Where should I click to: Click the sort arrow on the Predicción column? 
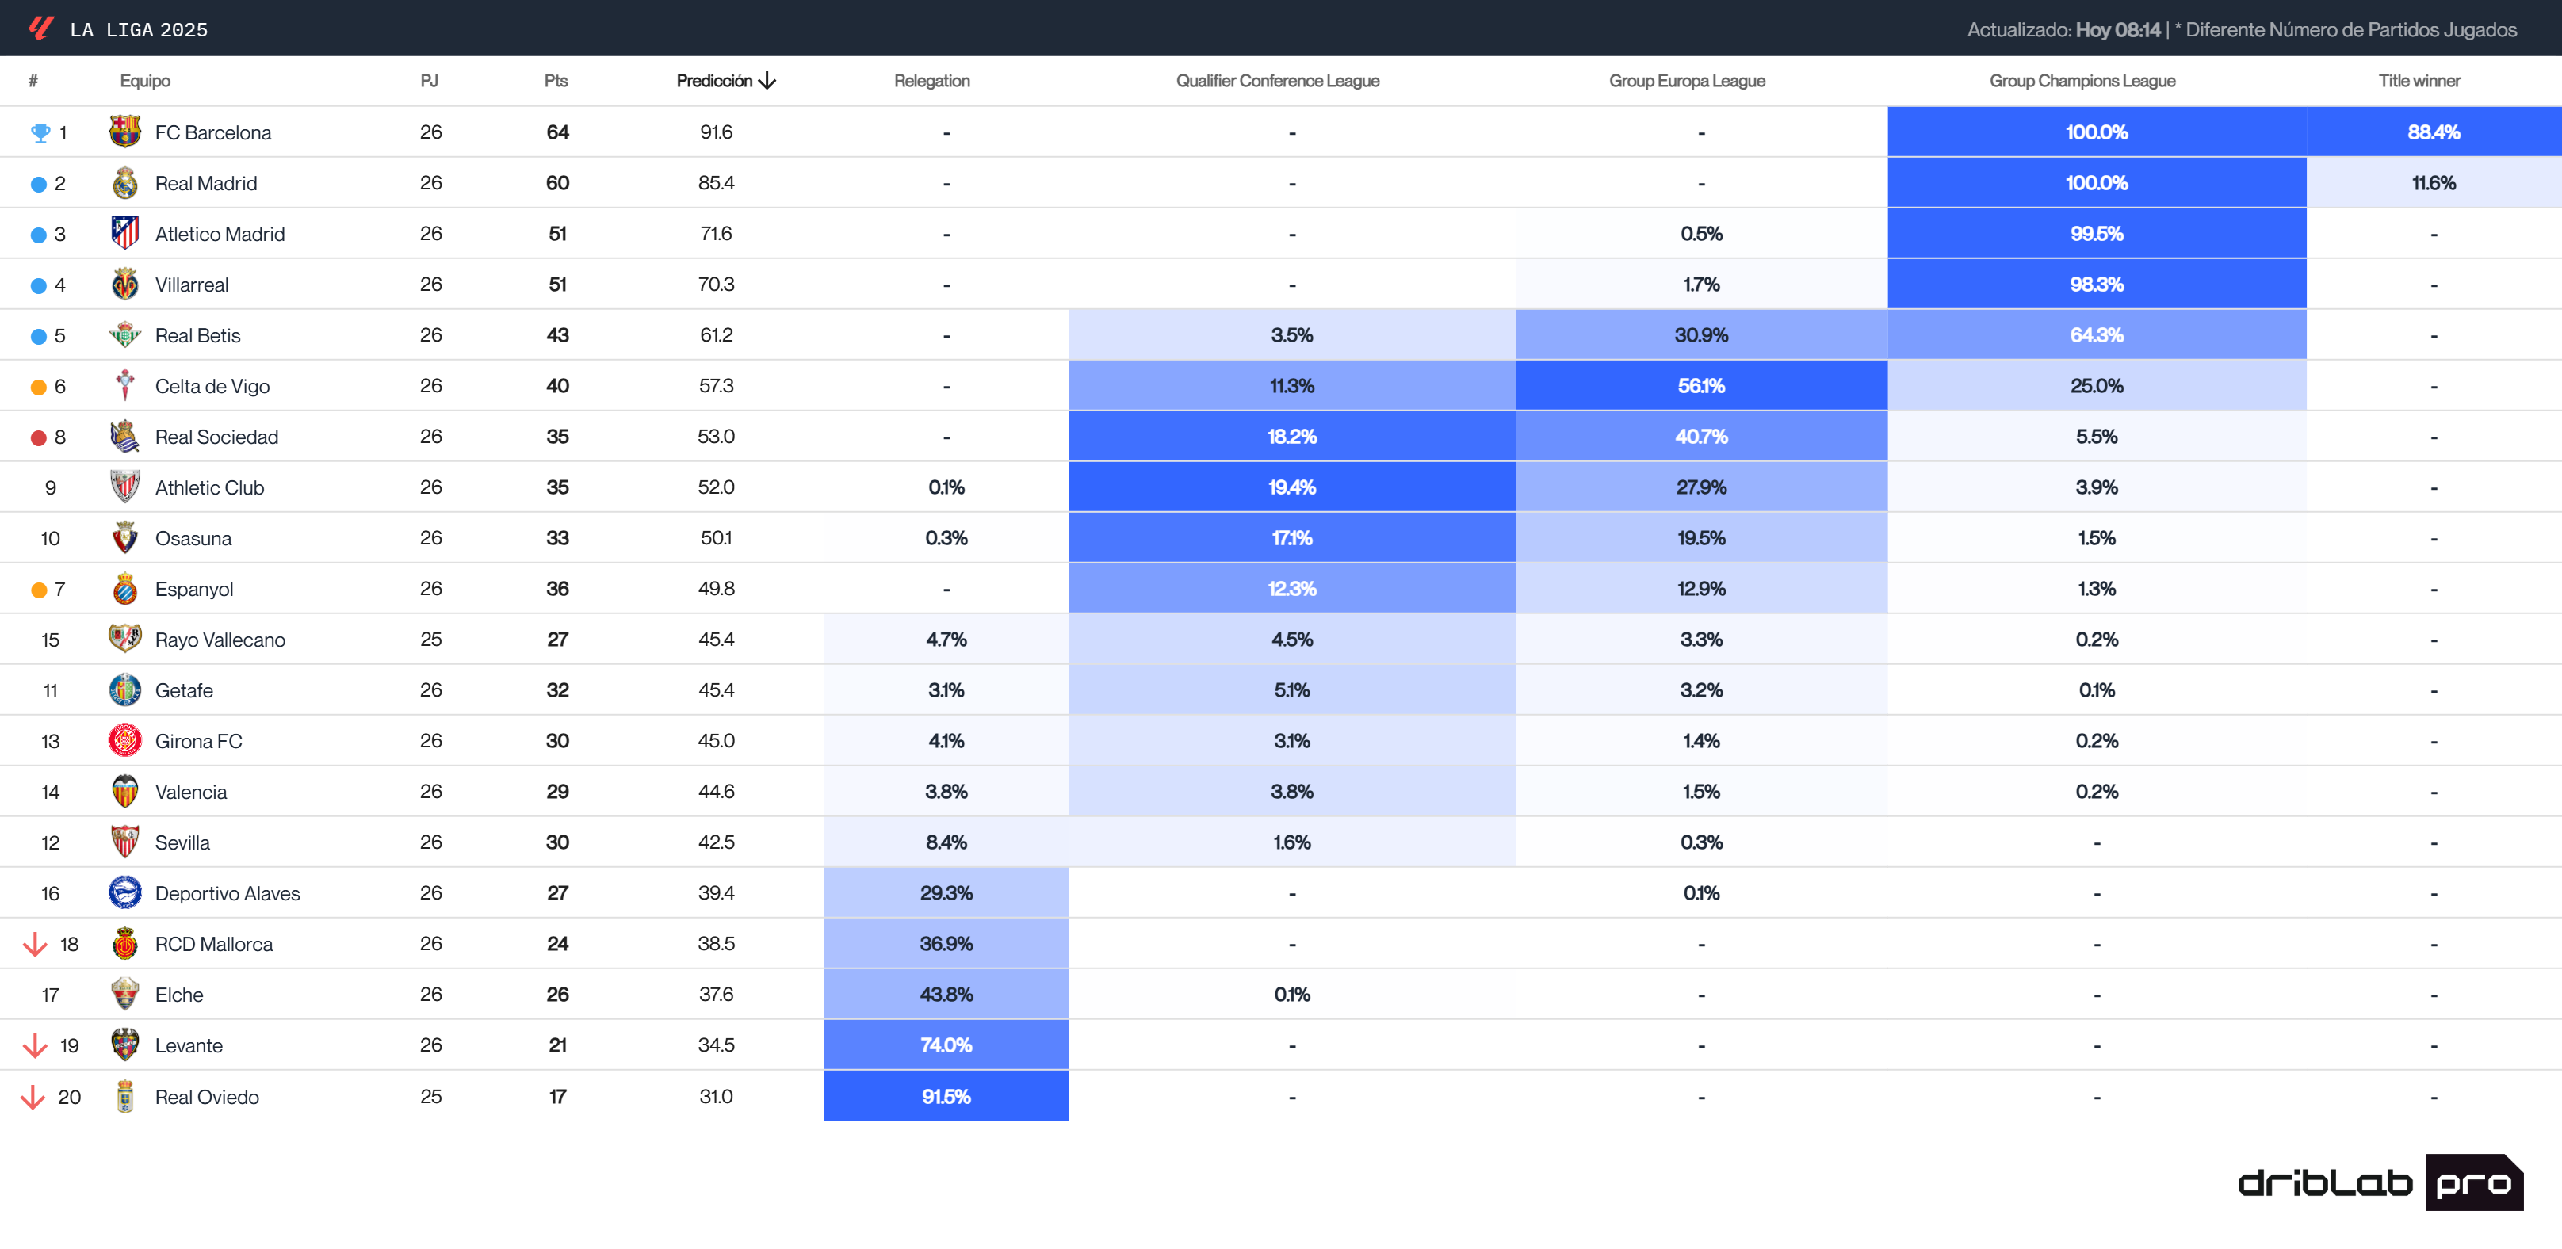click(767, 81)
